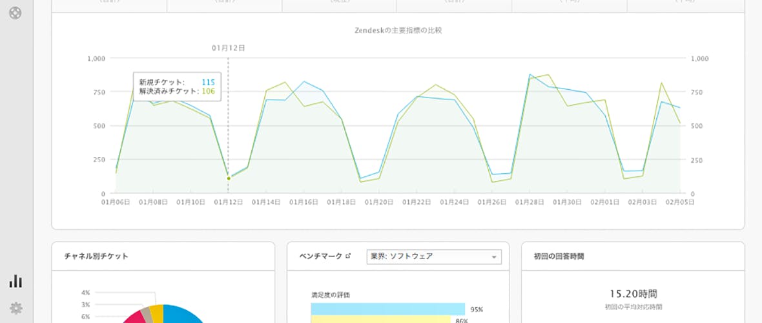Select the 01月28日 date on the x-axis
Image resolution: width=762 pixels, height=323 pixels.
530,202
